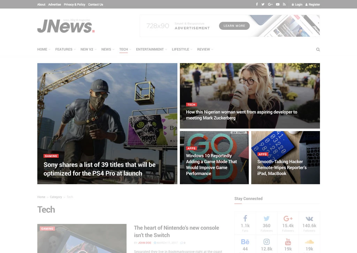Open the YouTube icon in top bar

(278, 4)
